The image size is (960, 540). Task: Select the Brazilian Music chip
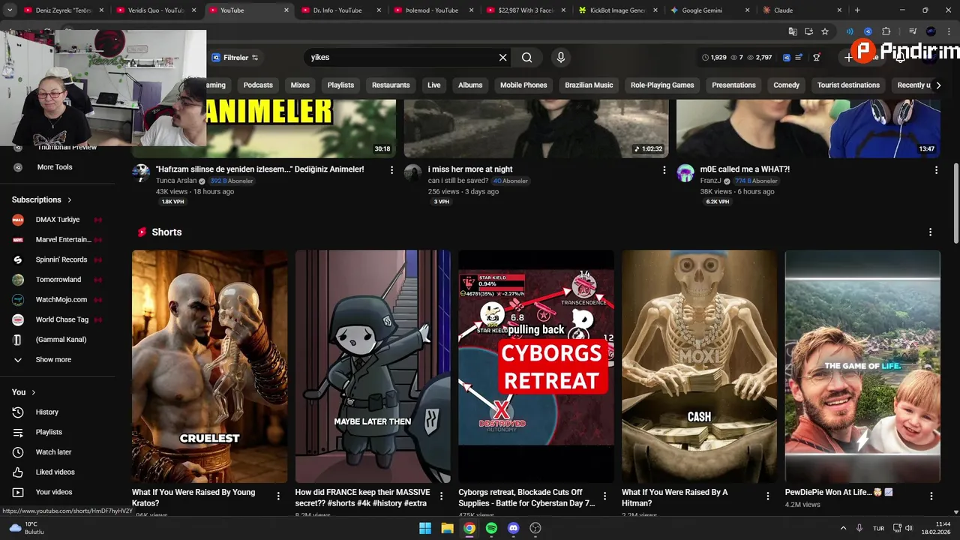coord(589,85)
